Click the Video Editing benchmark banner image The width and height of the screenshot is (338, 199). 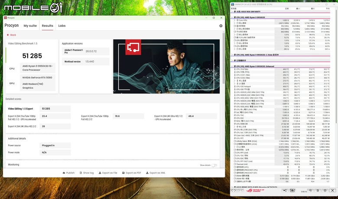166,66
